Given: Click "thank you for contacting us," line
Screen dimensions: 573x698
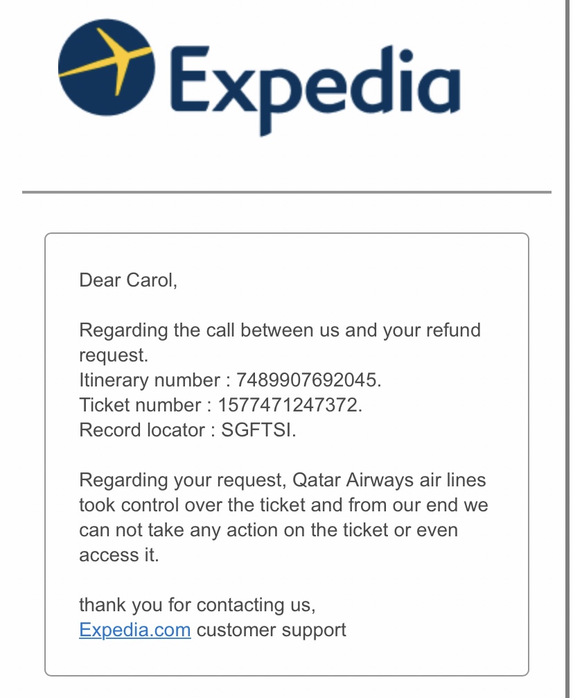Looking at the screenshot, I should point(197,605).
